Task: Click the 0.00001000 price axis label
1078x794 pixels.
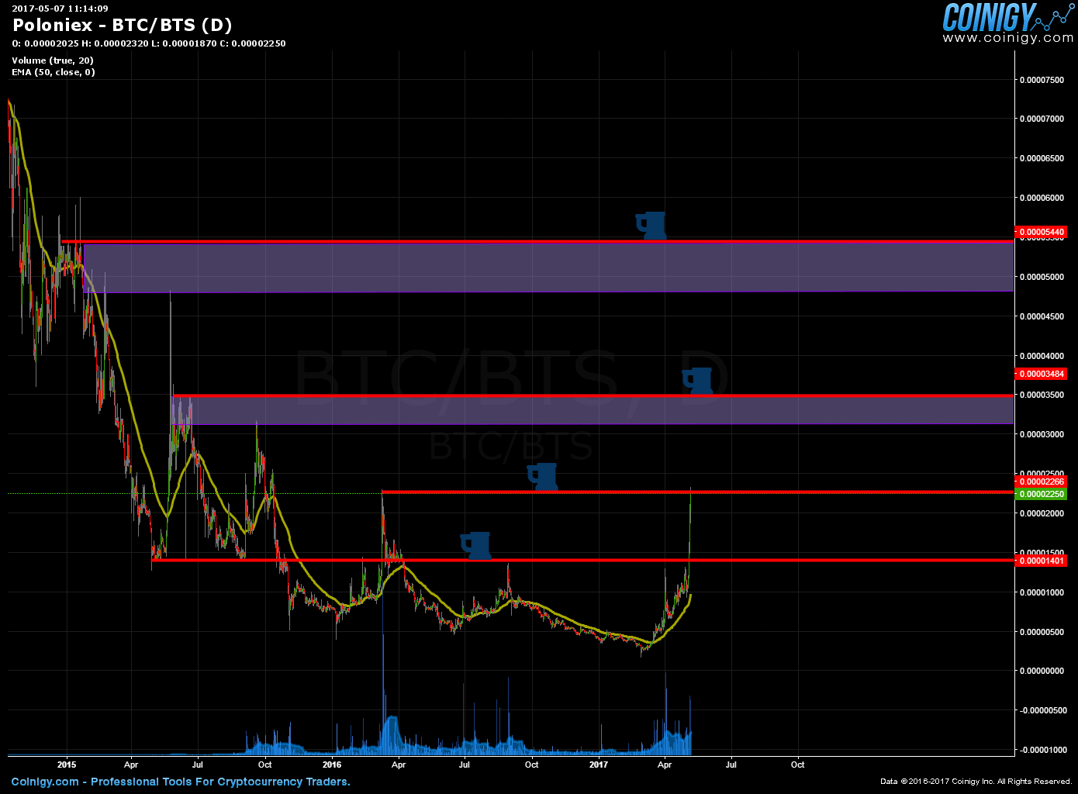Action: coord(1041,592)
